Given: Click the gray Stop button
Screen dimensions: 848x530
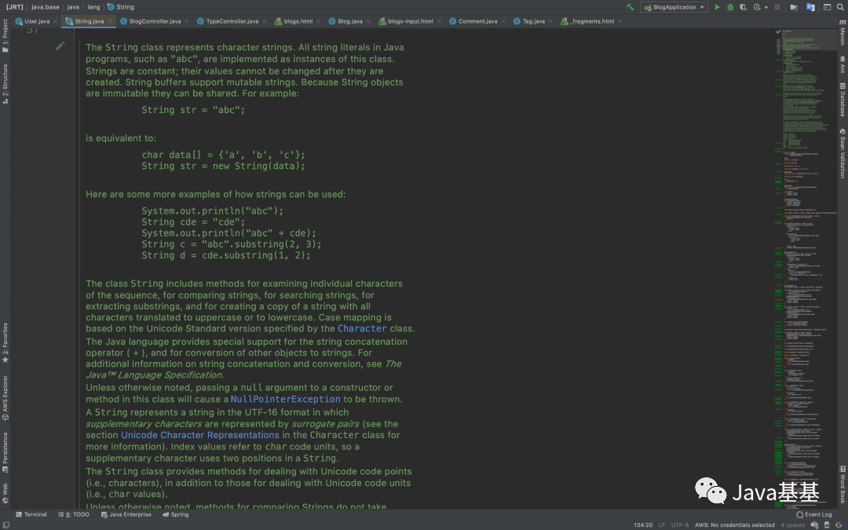Looking at the screenshot, I should (x=777, y=7).
